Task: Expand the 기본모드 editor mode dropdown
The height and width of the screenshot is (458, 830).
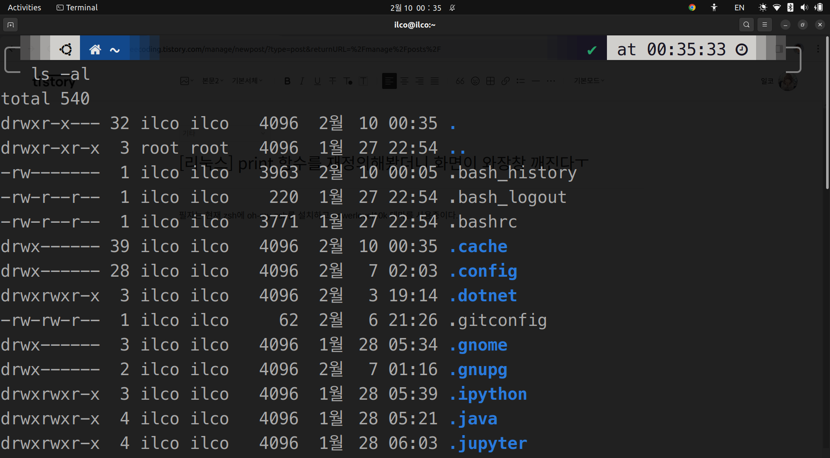Action: coord(589,81)
